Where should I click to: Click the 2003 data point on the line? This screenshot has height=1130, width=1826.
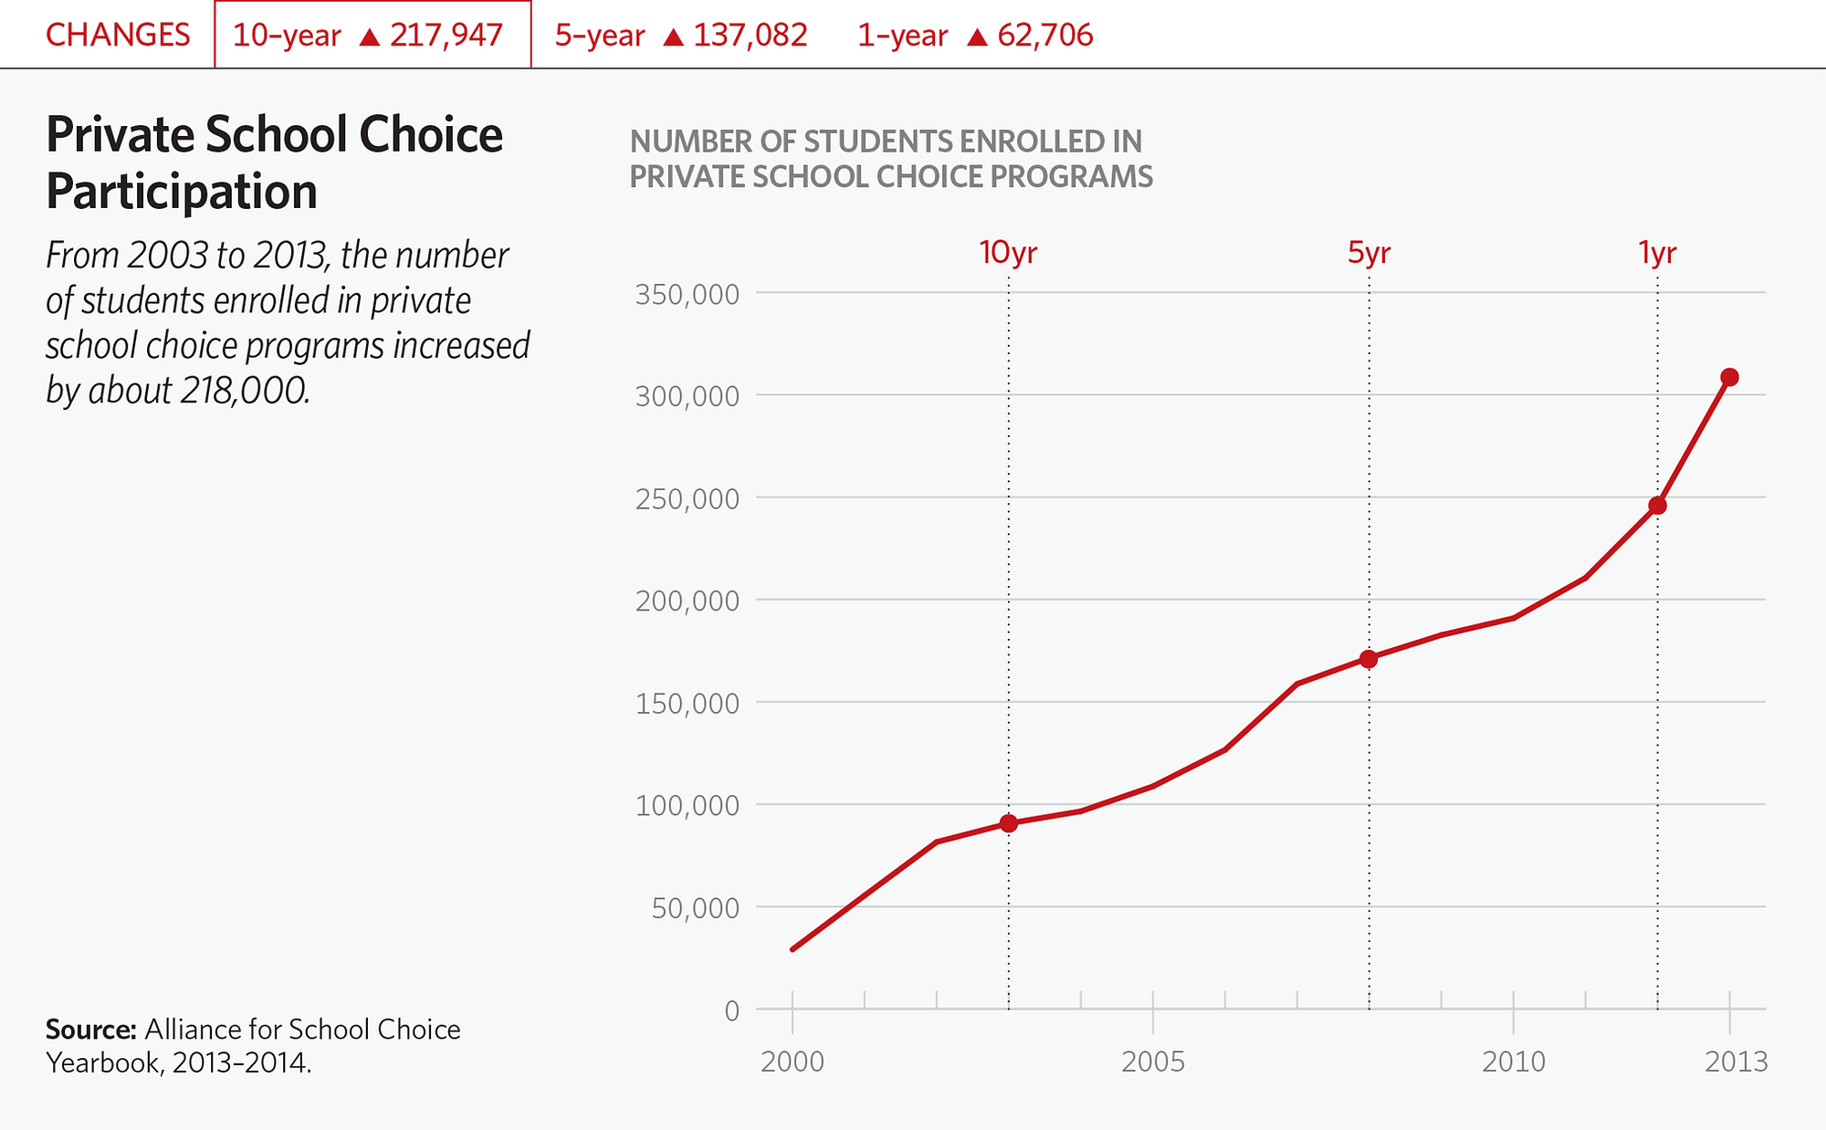click(1008, 823)
